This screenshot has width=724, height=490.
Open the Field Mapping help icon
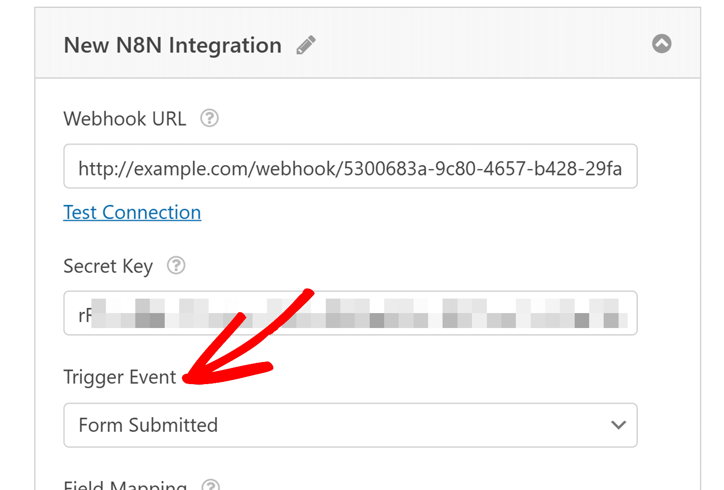pyautogui.click(x=211, y=486)
